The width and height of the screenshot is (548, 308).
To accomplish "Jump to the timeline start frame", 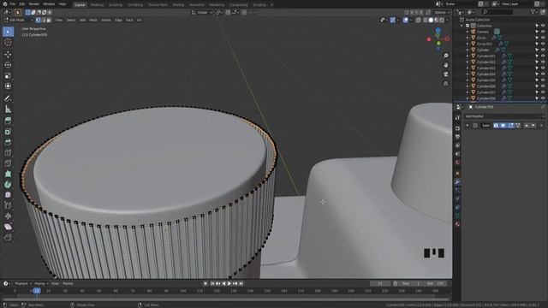I will coord(212,283).
